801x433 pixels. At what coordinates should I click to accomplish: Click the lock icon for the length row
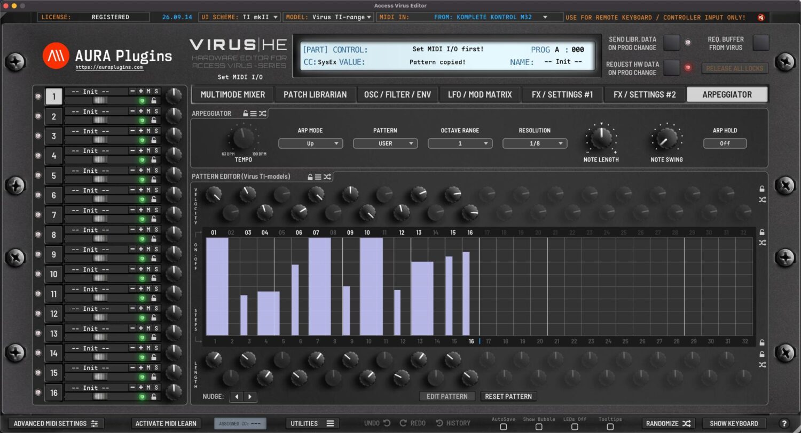[x=762, y=354]
